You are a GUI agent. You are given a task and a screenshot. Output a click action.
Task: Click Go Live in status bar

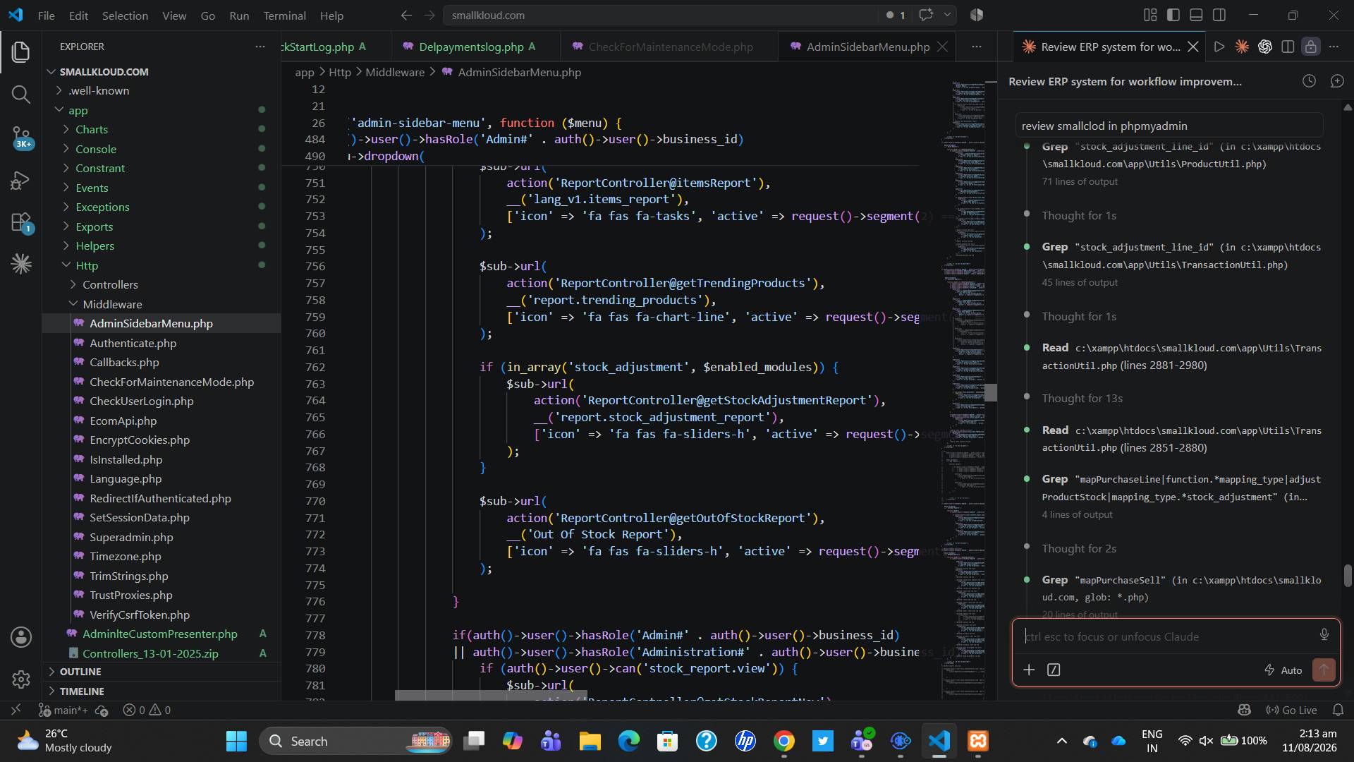1291,710
